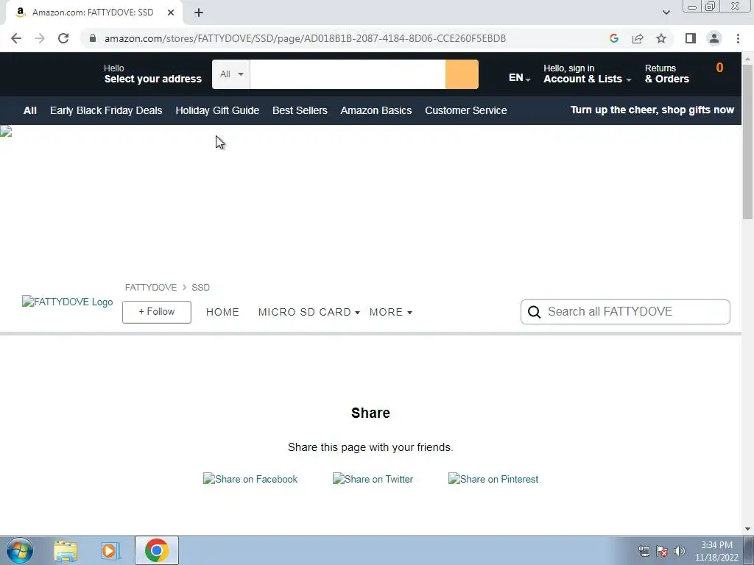This screenshot has height=565, width=754.
Task: Reload the page with the refresh icon
Action: tap(63, 38)
